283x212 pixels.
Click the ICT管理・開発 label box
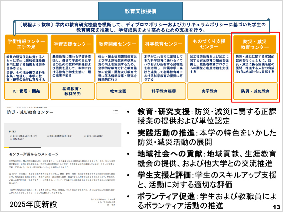[x=26, y=91]
